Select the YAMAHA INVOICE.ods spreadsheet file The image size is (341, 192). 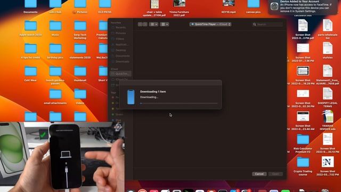328,120
